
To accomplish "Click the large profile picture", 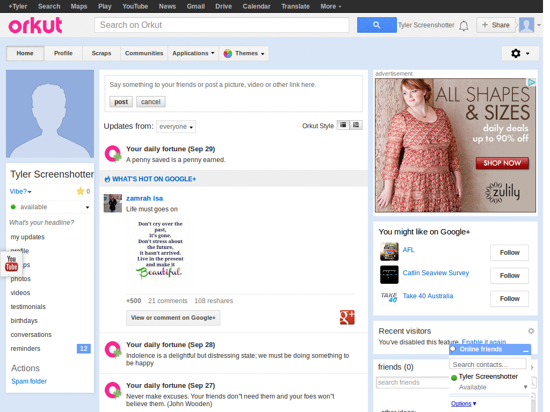I will (50, 114).
